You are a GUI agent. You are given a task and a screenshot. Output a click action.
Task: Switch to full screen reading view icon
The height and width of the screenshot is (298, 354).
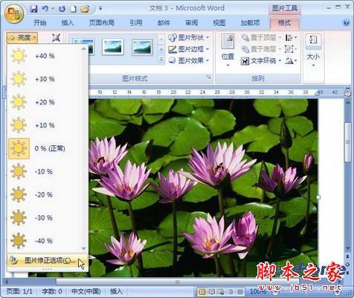click(x=211, y=291)
